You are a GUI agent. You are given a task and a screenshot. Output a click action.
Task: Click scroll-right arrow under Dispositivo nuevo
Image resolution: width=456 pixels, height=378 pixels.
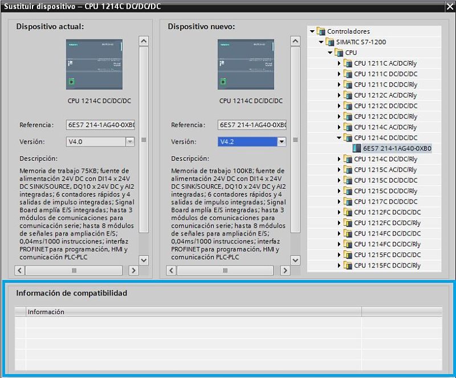tap(285, 270)
